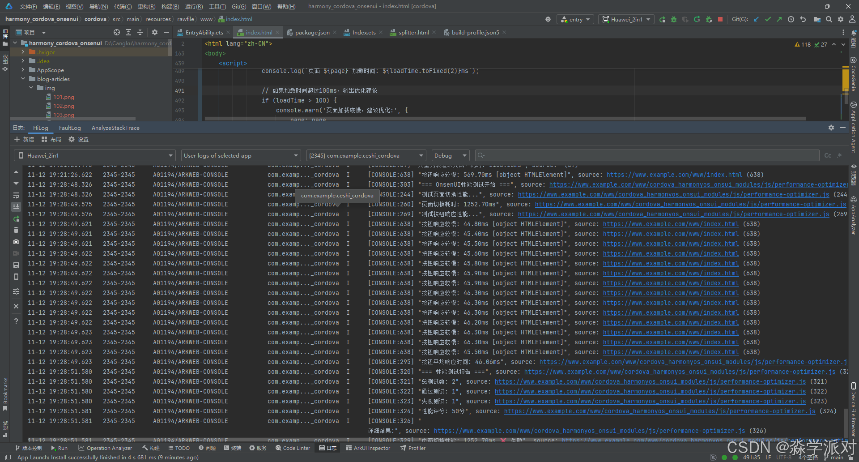
Task: Click the UTF-8 encoding in status bar
Action: [784, 457]
